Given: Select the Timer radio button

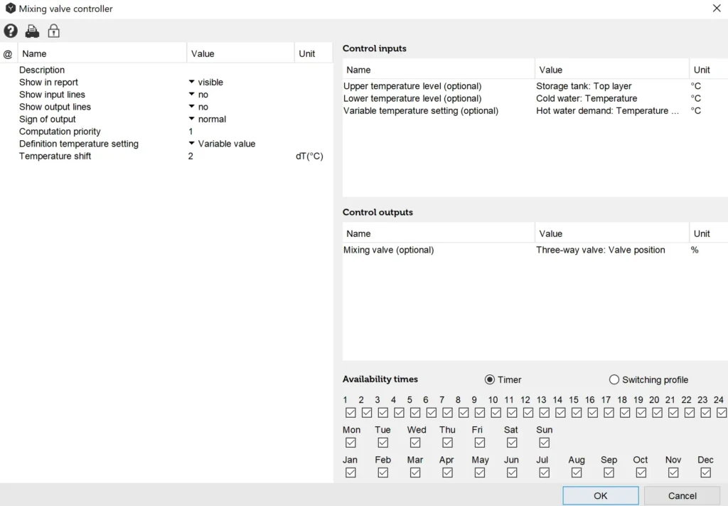Looking at the screenshot, I should 489,379.
